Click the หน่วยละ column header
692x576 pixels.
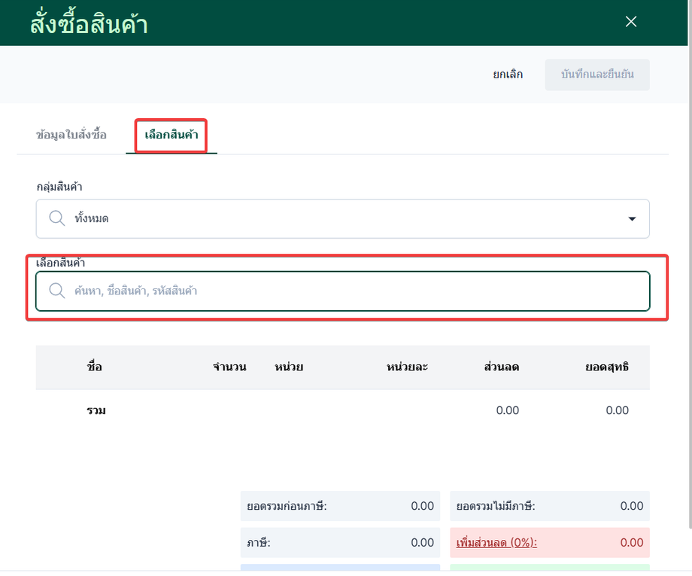[407, 367]
